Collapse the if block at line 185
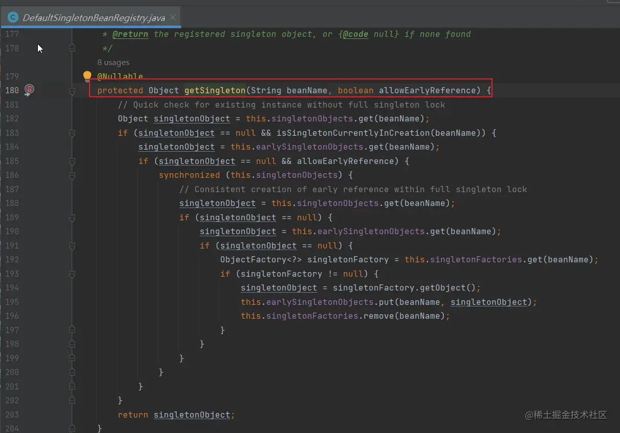The height and width of the screenshot is (433, 620). (72, 161)
